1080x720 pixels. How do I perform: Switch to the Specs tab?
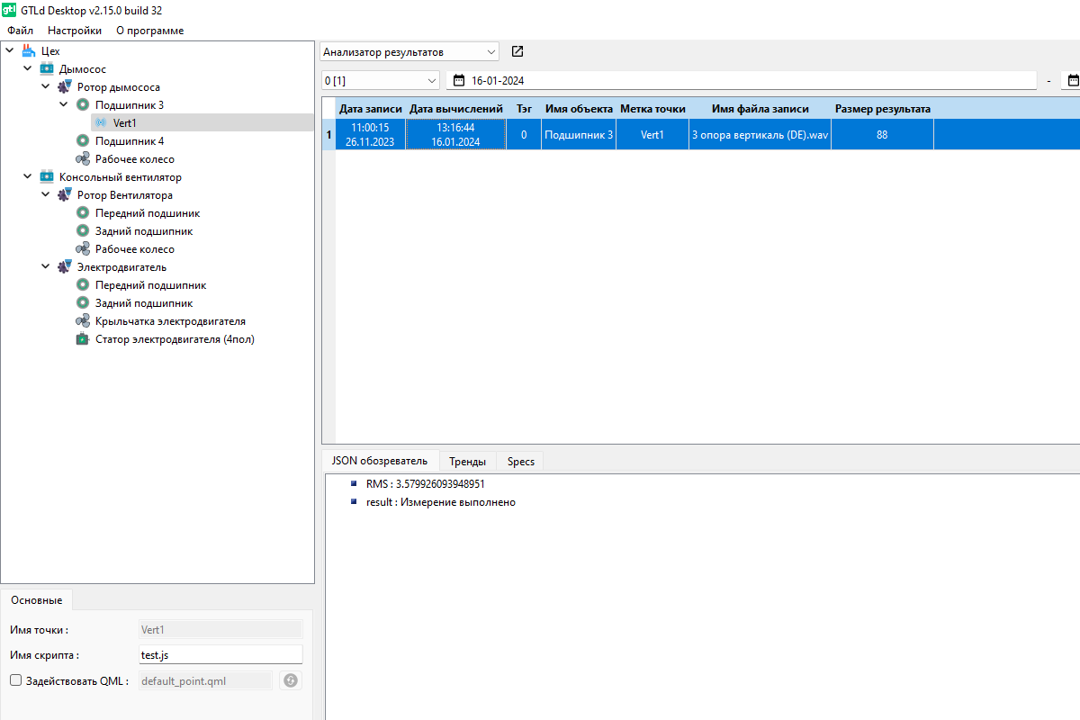point(520,462)
